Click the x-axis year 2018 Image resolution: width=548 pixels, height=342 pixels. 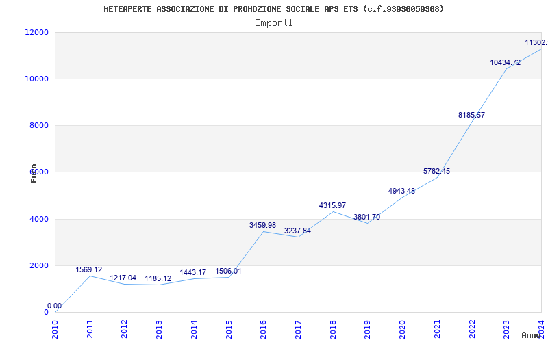pyautogui.click(x=333, y=329)
